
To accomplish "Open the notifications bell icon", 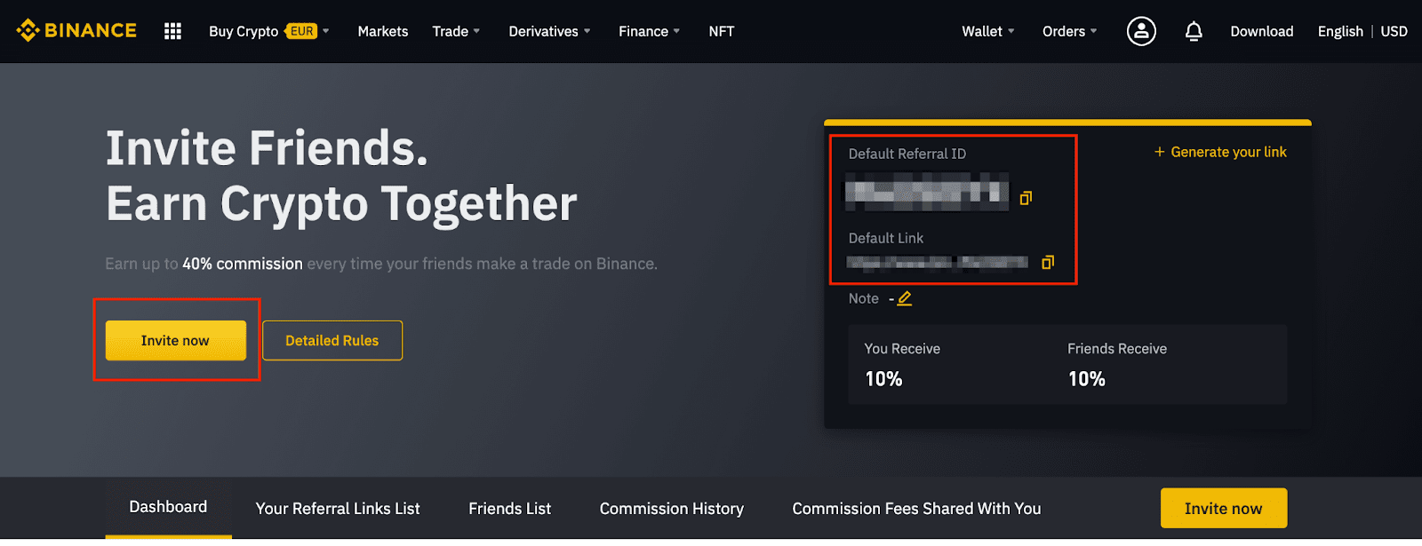I will coord(1194,31).
